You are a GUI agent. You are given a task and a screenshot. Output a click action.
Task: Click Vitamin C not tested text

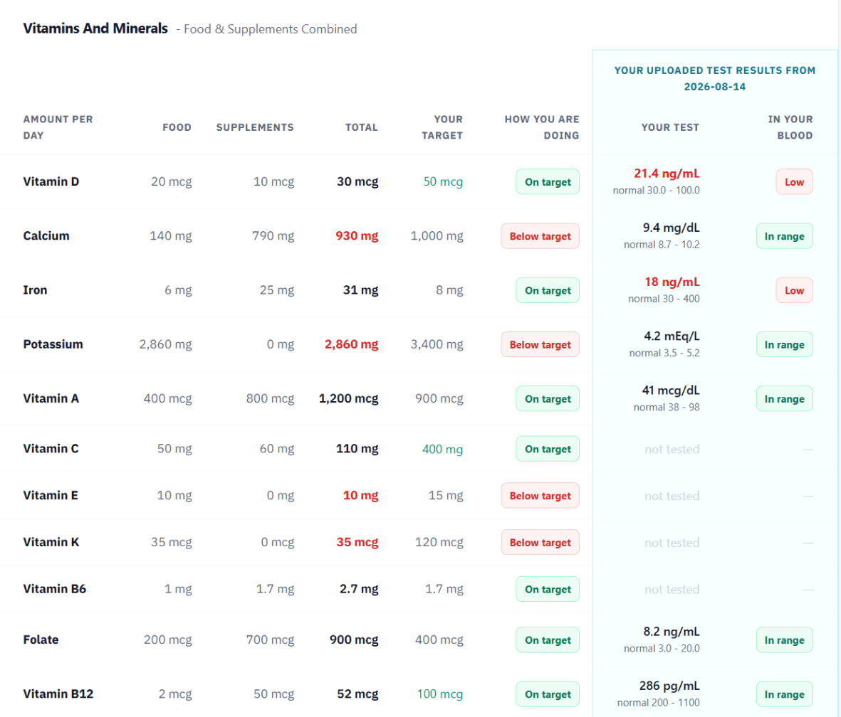tap(672, 449)
